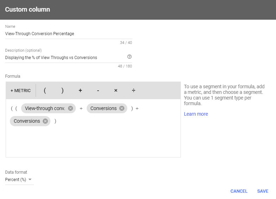Insert the divide operator from toolbar
This screenshot has height=199, width=276.
134,90
